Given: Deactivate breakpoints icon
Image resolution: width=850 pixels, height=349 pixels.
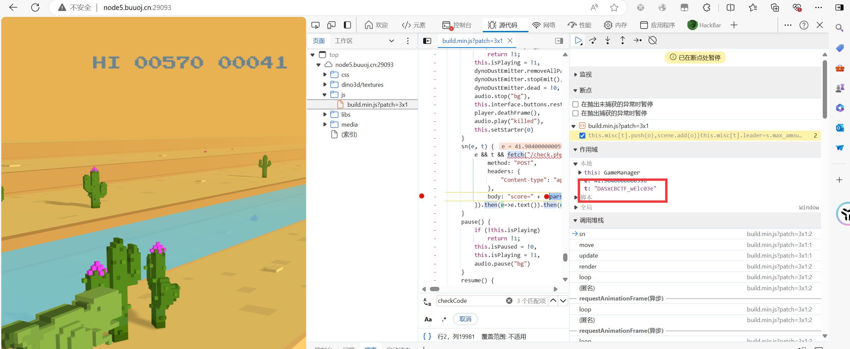Looking at the screenshot, I should tap(653, 41).
